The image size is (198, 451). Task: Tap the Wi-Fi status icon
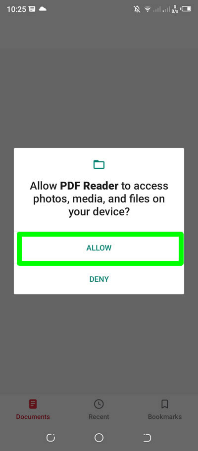coord(148,9)
